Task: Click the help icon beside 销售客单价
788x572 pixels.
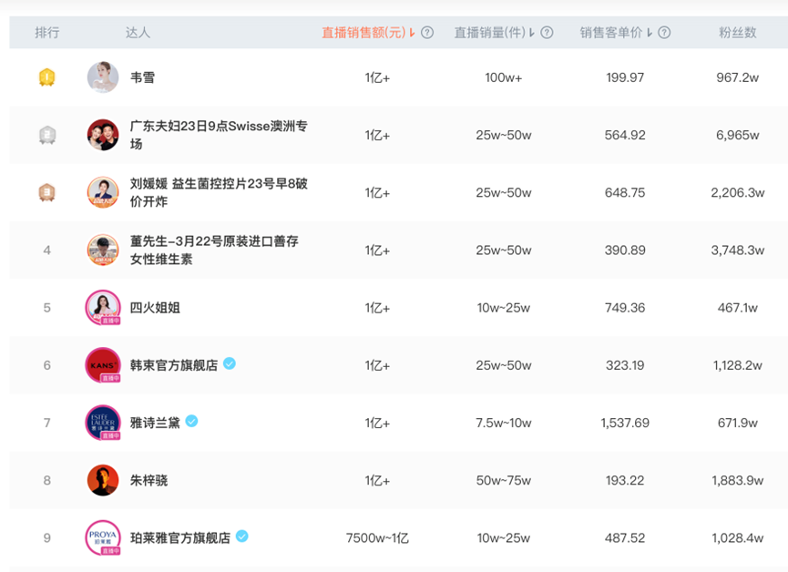Action: [x=664, y=33]
